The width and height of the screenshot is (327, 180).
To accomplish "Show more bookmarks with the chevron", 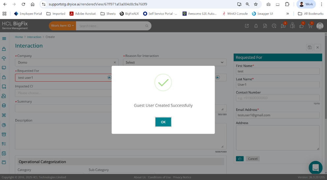I will pos(287,13).
